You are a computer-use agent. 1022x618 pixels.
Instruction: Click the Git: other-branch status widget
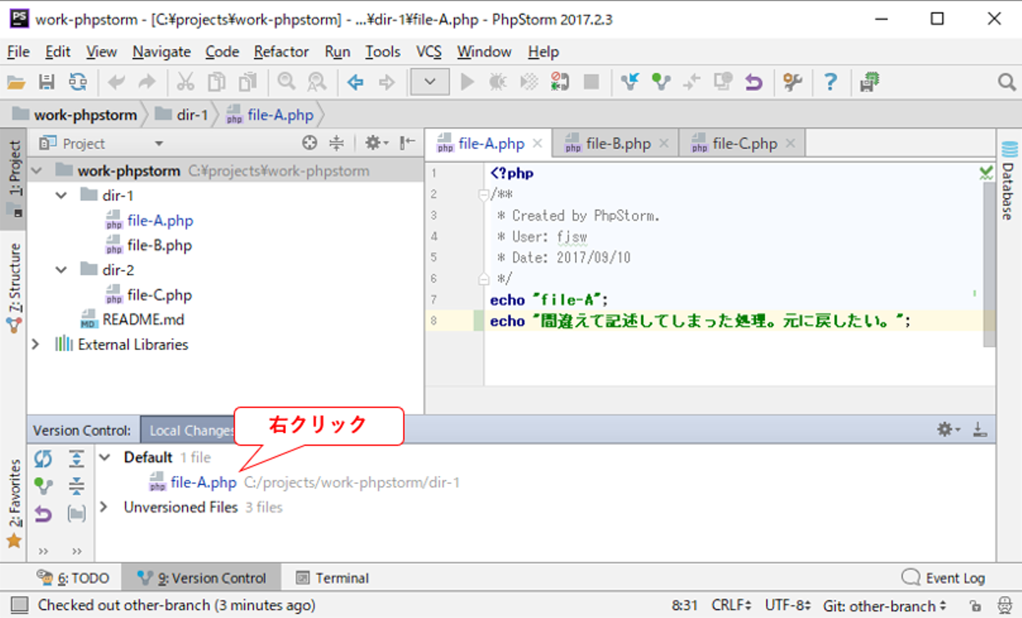[x=884, y=606]
